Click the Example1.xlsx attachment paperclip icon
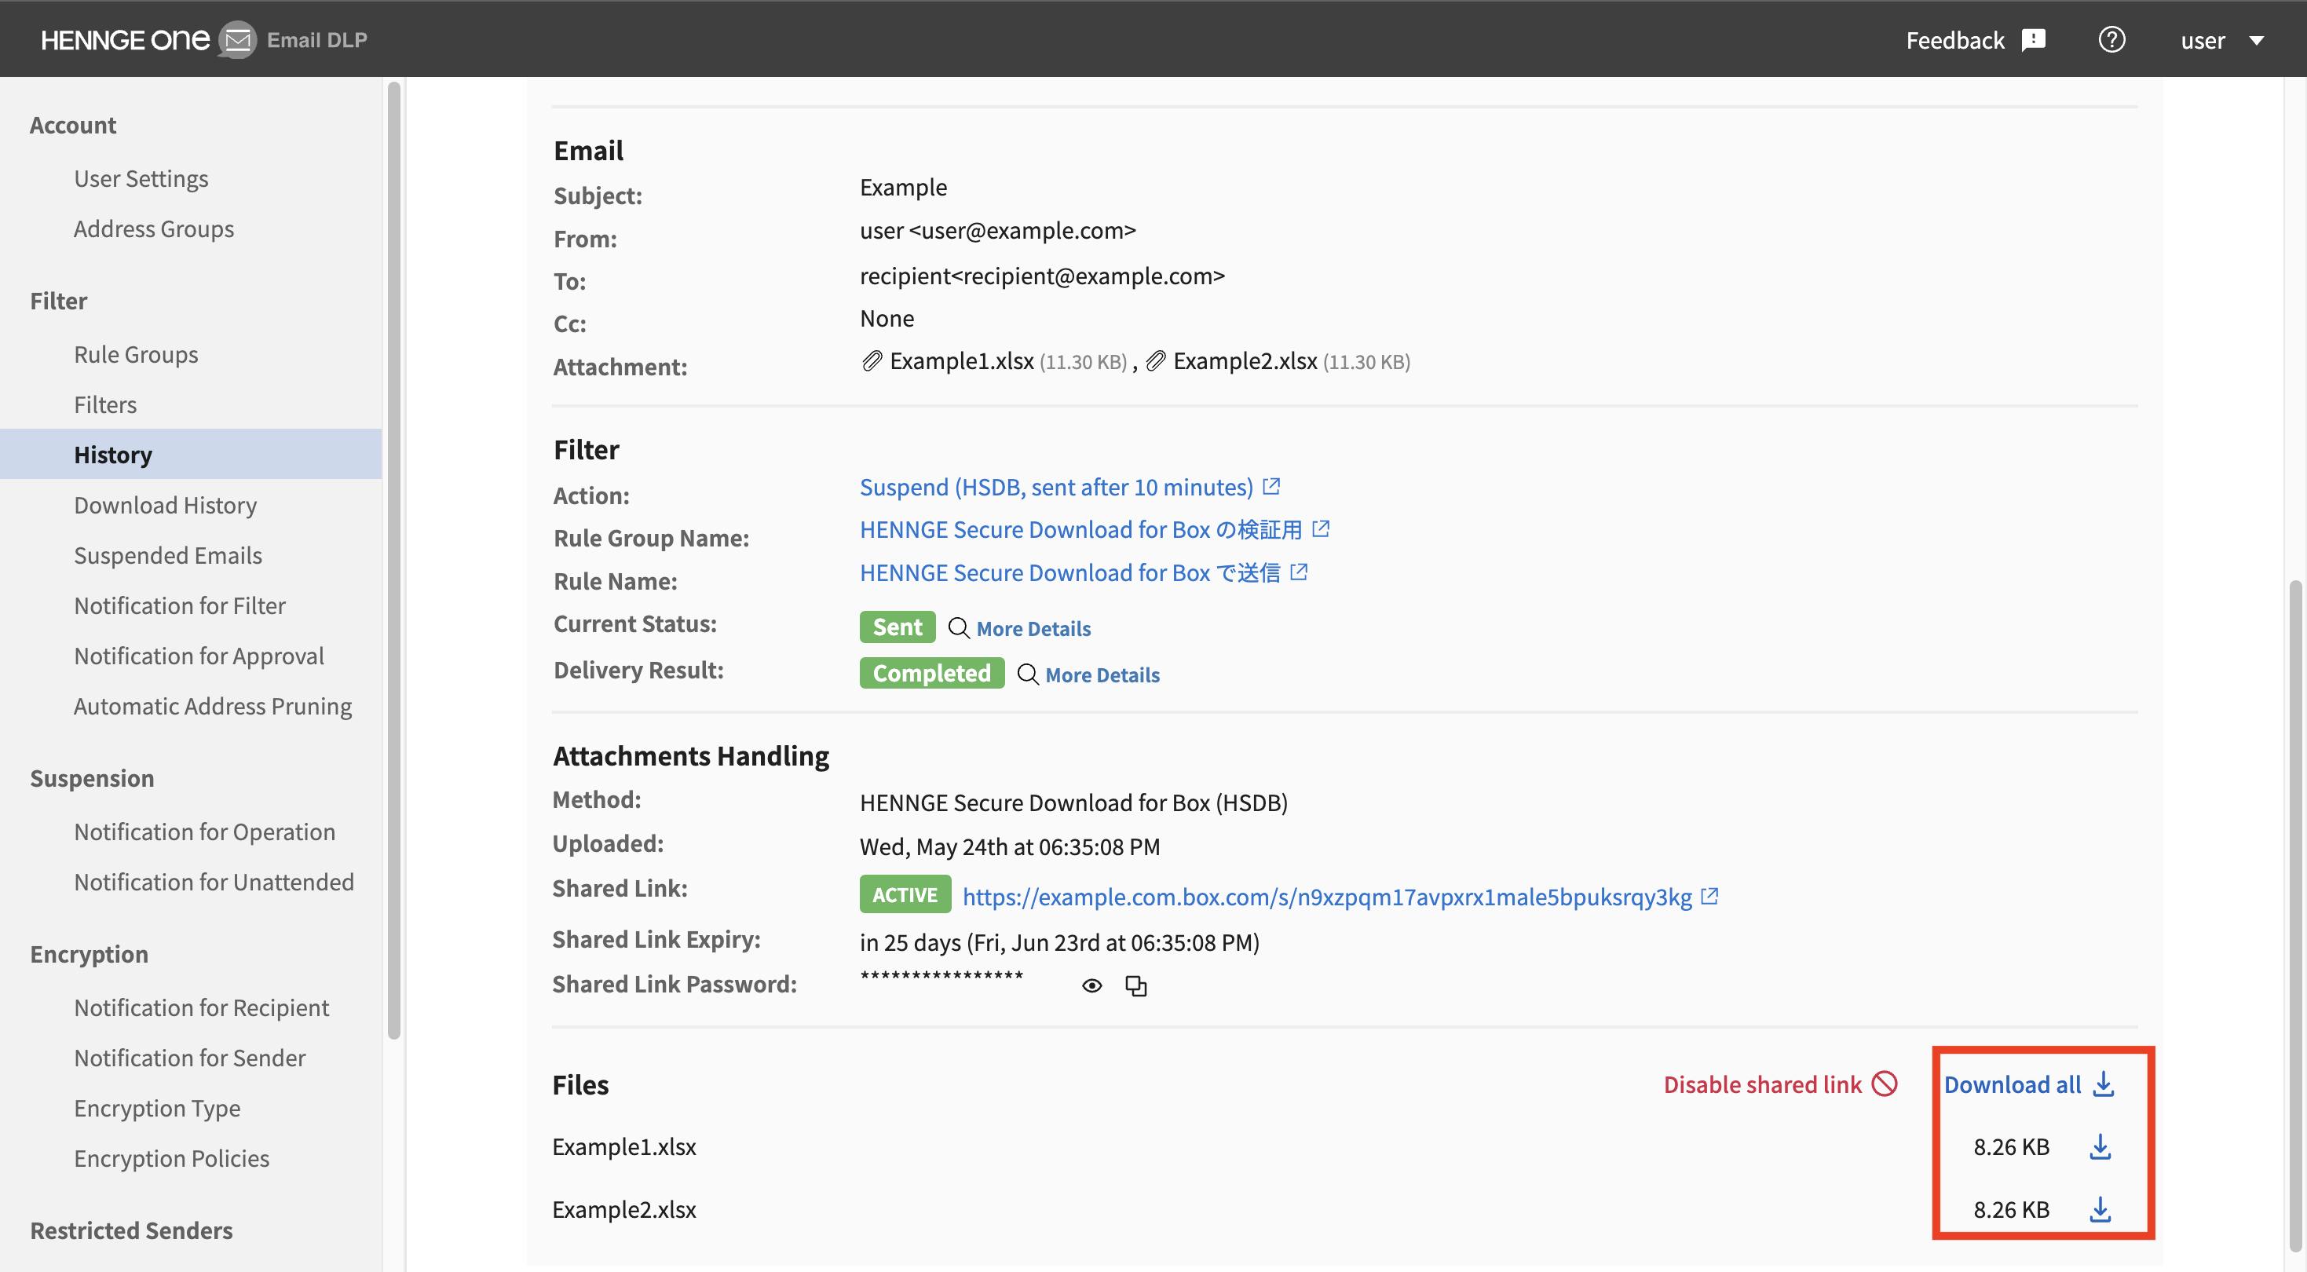Viewport: 2307px width, 1272px height. click(x=872, y=361)
